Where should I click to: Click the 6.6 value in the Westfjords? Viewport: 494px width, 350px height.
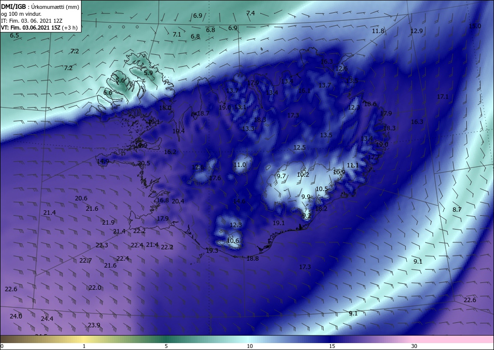pos(108,92)
